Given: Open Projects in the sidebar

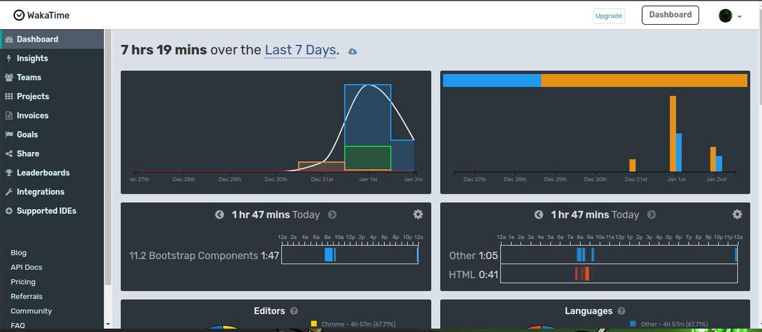Looking at the screenshot, I should coord(52,96).
